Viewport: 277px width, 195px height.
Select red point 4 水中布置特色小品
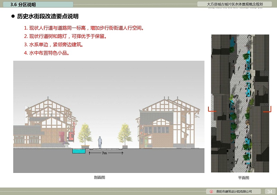coord(46,53)
